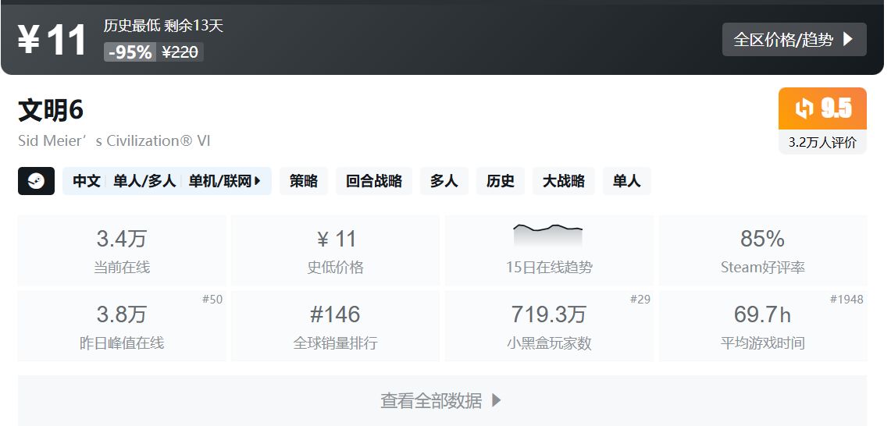Viewport: 891px width, 426px height.
Task: Click the 平均游戏时间 69.7h stat card
Action: [763, 326]
